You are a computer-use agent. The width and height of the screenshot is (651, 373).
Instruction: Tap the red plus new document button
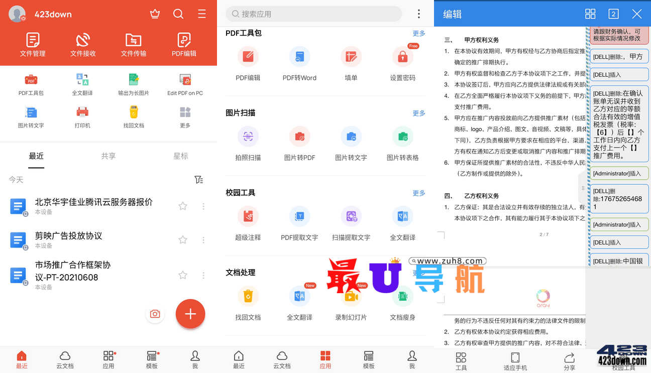(x=190, y=314)
